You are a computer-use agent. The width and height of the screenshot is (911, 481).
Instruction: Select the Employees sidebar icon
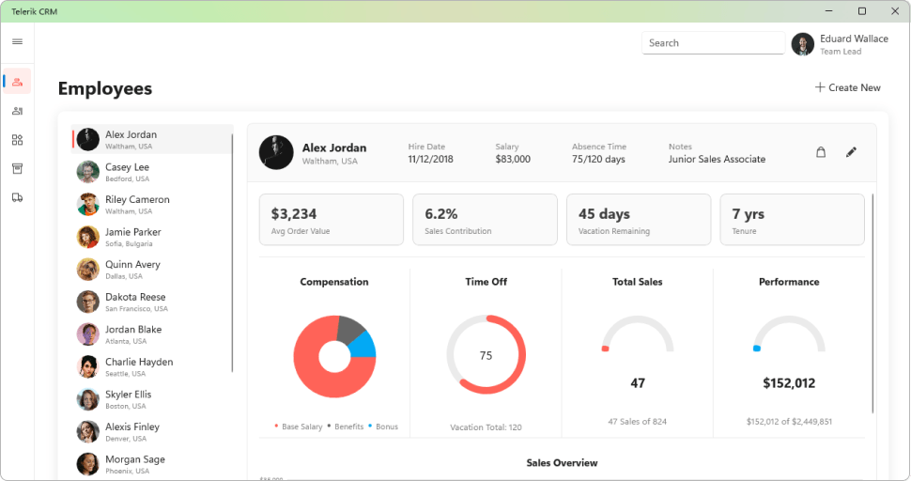coord(18,82)
